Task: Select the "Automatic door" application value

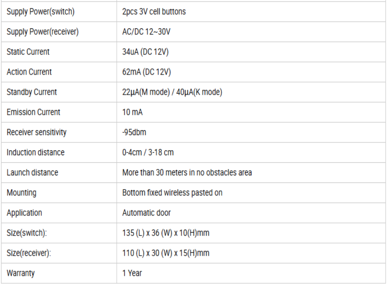Action: coord(147,213)
